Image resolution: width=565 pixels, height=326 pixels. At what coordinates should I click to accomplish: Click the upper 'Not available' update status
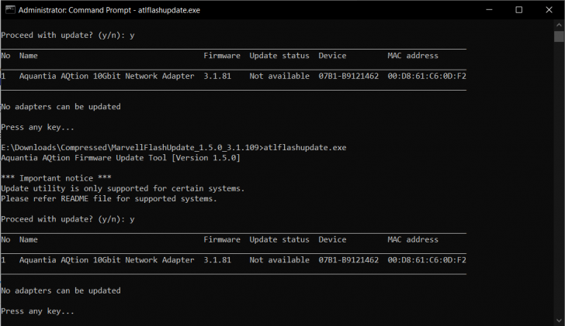pyautogui.click(x=279, y=76)
